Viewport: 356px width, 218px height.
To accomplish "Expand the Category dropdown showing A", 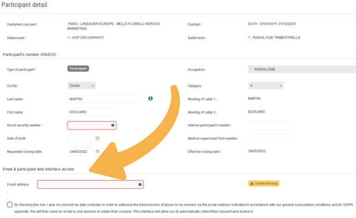I will pyautogui.click(x=266, y=86).
